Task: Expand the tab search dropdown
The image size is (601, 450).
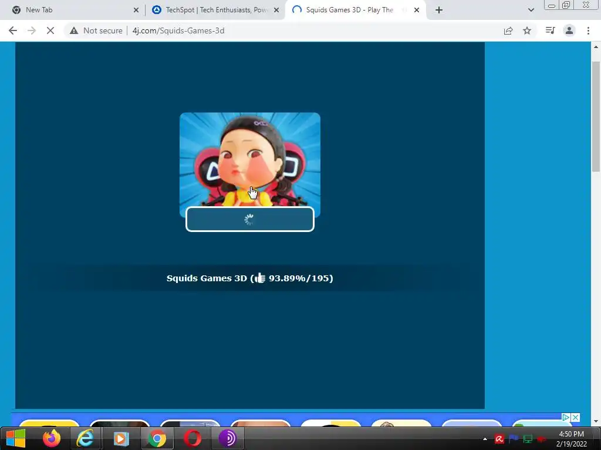Action: (531, 10)
